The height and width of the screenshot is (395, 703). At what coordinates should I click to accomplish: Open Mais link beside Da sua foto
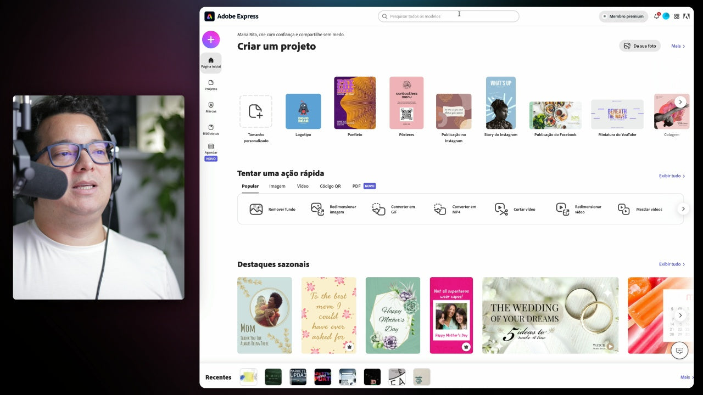(678, 46)
